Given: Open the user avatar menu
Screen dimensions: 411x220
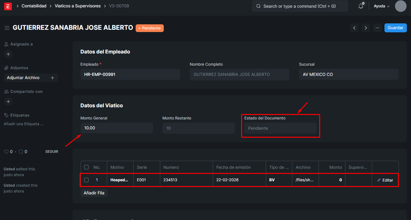Looking at the screenshot, I should (x=400, y=6).
